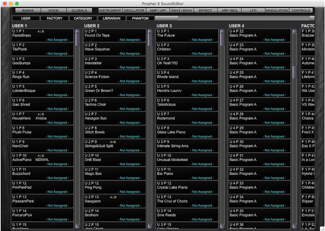This screenshot has height=231, width=325.
Task: Open the LIBRARIAN view
Action: point(112,18)
